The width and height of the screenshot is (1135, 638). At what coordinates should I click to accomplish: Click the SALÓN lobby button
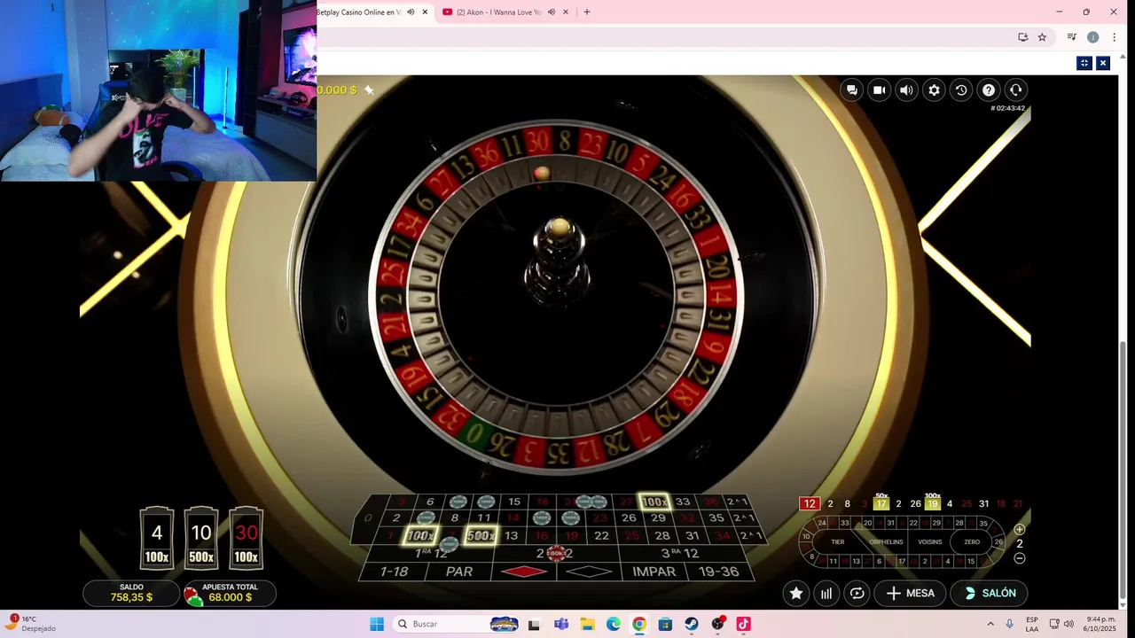click(x=990, y=594)
